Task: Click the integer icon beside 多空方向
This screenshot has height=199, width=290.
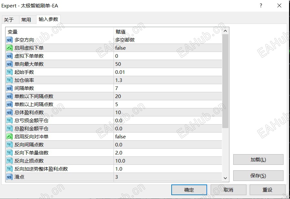Action: tap(9, 40)
